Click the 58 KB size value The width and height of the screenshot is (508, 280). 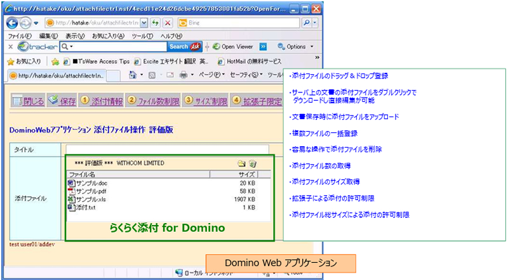click(x=247, y=191)
